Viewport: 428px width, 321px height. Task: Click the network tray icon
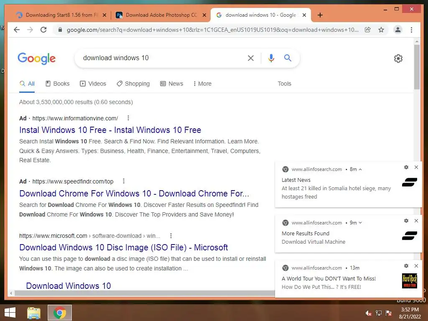point(379,313)
